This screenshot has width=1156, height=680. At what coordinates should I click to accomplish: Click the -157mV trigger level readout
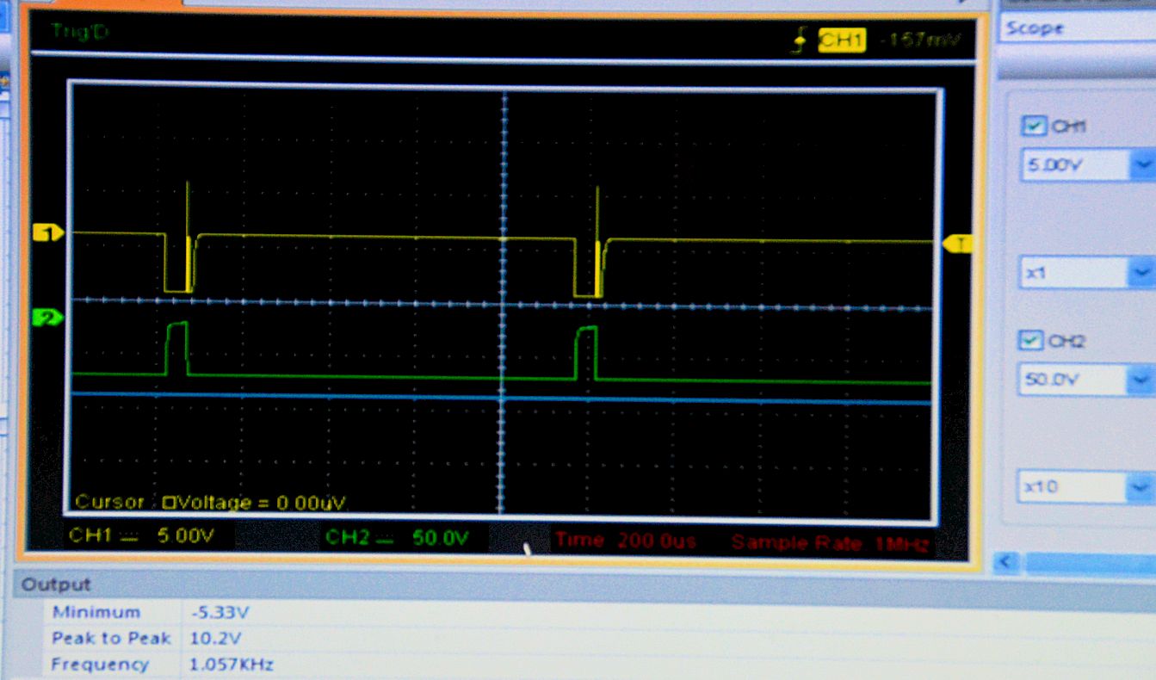(918, 40)
